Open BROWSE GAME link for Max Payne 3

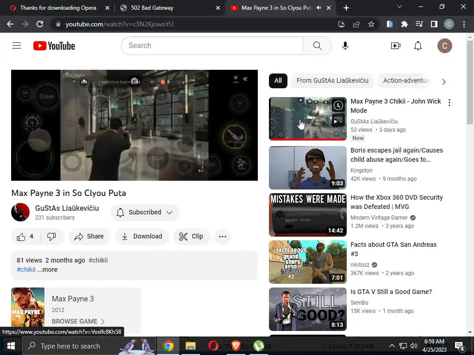(78, 322)
